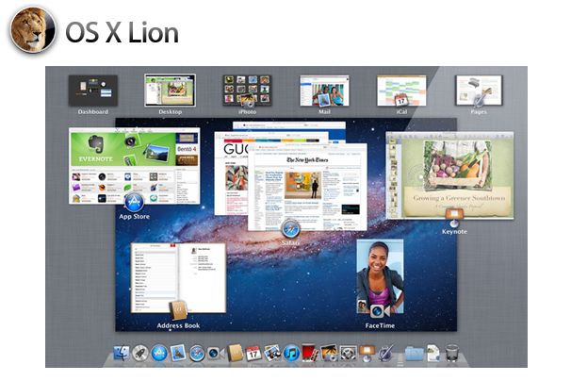
Task: Click the Evernote banner in the App Store window
Action: coord(123,149)
